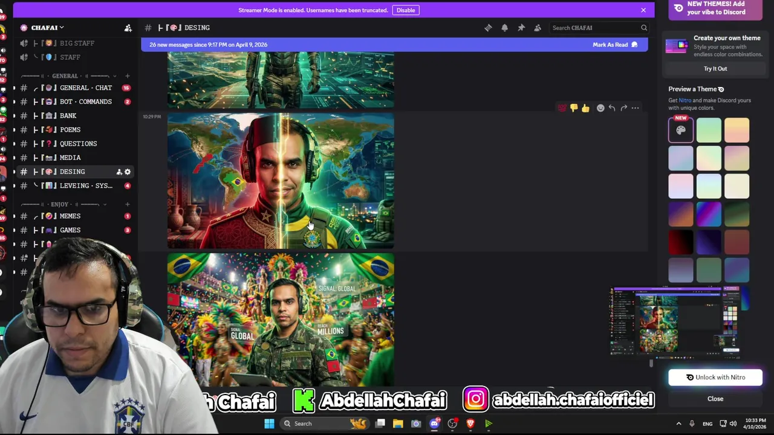Open add reaction emoji picker

coord(600,108)
